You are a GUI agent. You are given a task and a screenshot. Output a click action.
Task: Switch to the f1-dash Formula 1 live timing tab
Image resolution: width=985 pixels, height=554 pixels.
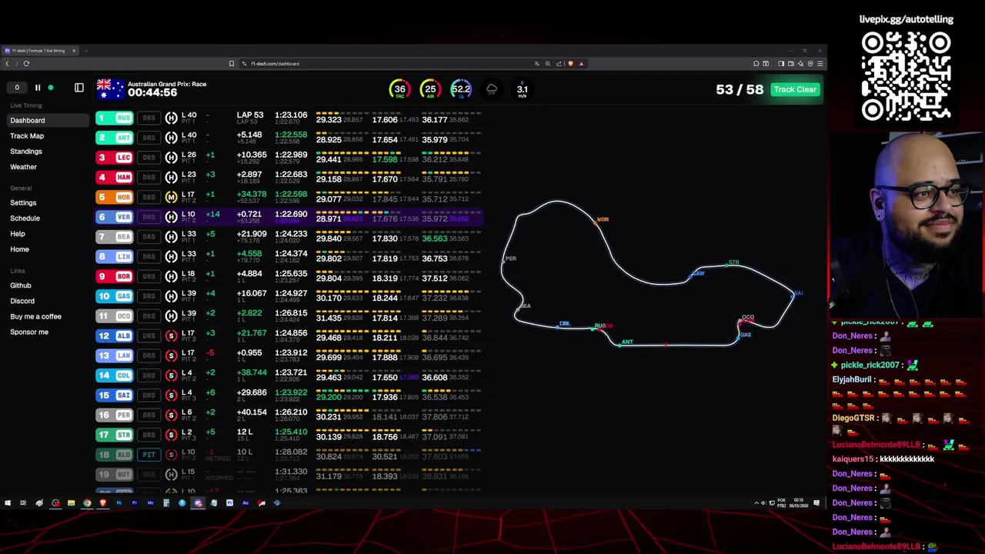pos(40,51)
